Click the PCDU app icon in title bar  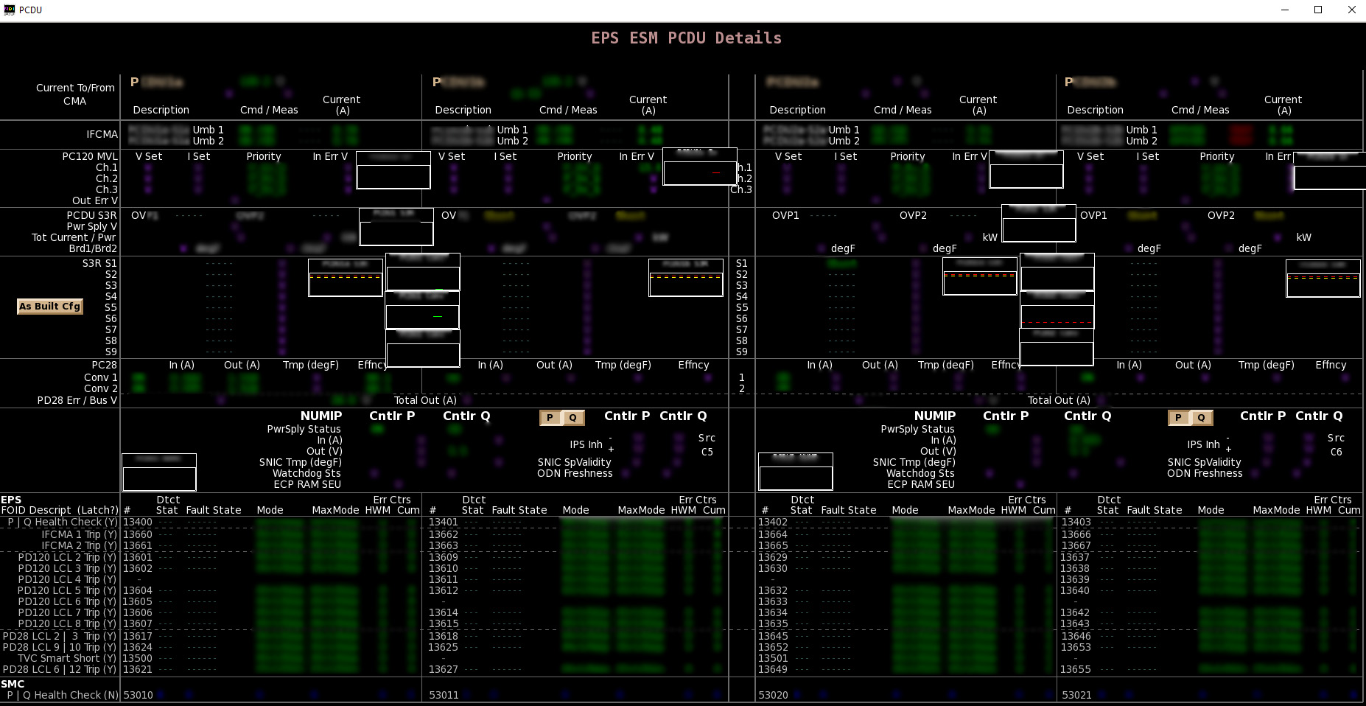10,10
